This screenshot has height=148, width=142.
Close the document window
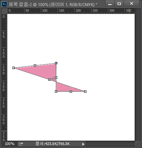pyautogui.click(x=132, y=4)
